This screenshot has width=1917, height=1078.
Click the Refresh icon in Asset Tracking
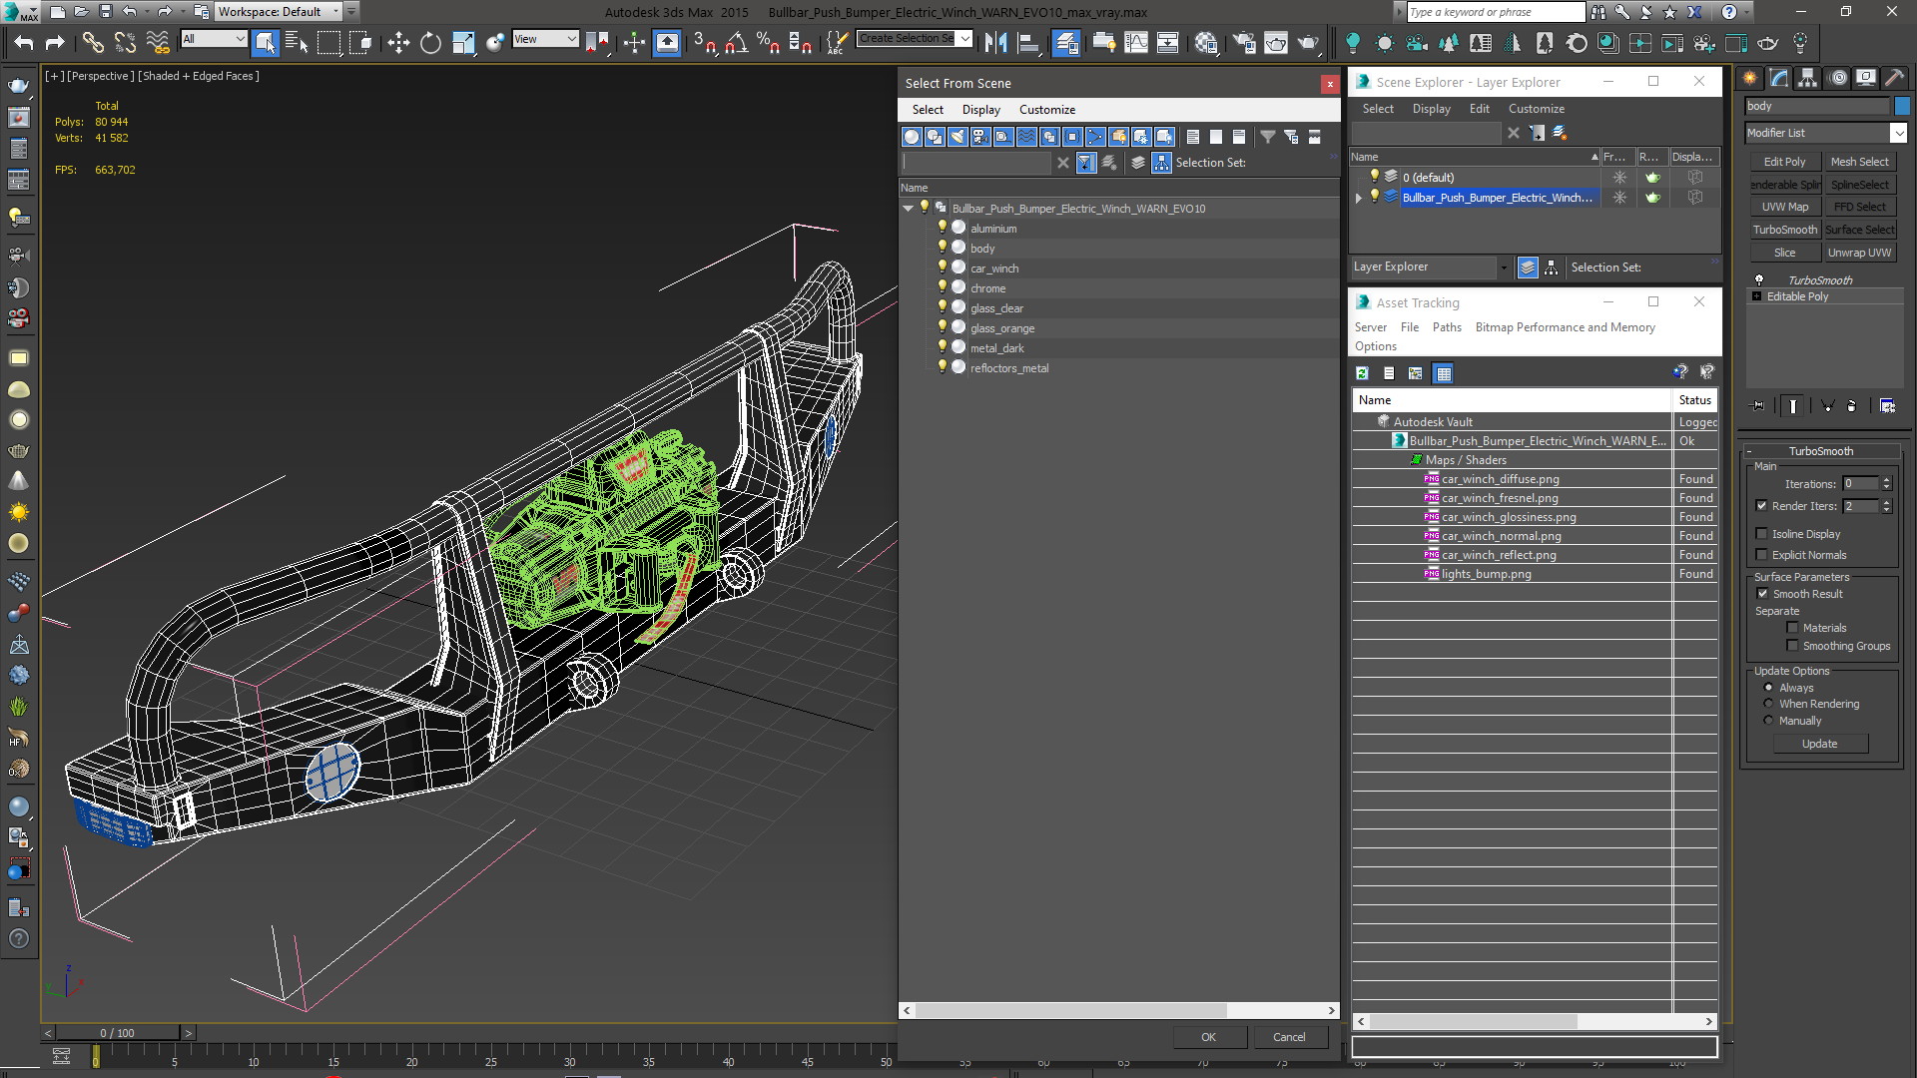[1362, 373]
